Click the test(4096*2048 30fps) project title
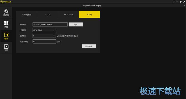The image size is (186, 99). click(91, 6)
